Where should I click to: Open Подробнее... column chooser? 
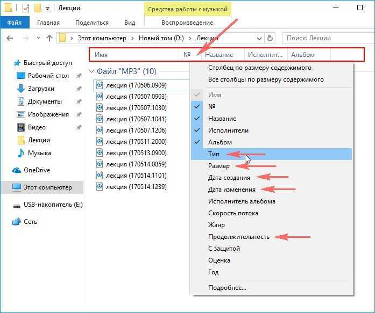coord(272,288)
